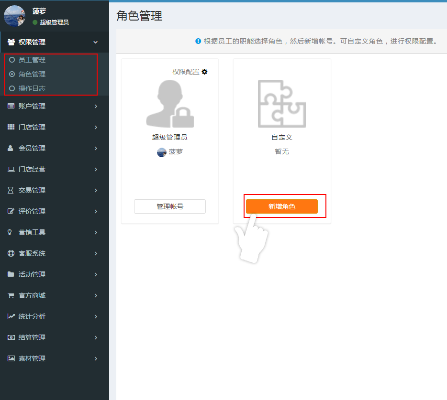Click the 素材管理 picture icon
447x400 pixels.
tap(11, 358)
